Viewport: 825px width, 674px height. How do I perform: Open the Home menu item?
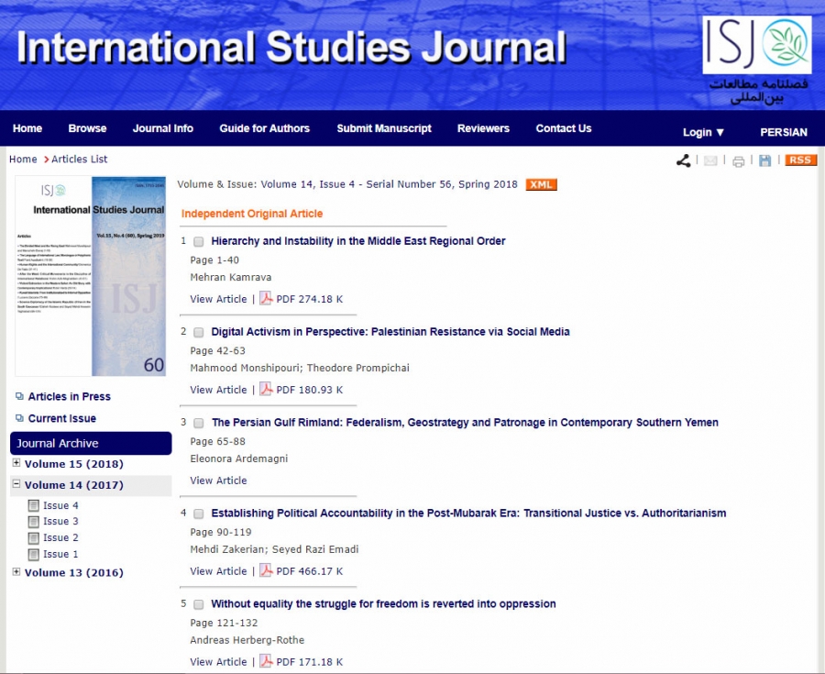point(27,128)
